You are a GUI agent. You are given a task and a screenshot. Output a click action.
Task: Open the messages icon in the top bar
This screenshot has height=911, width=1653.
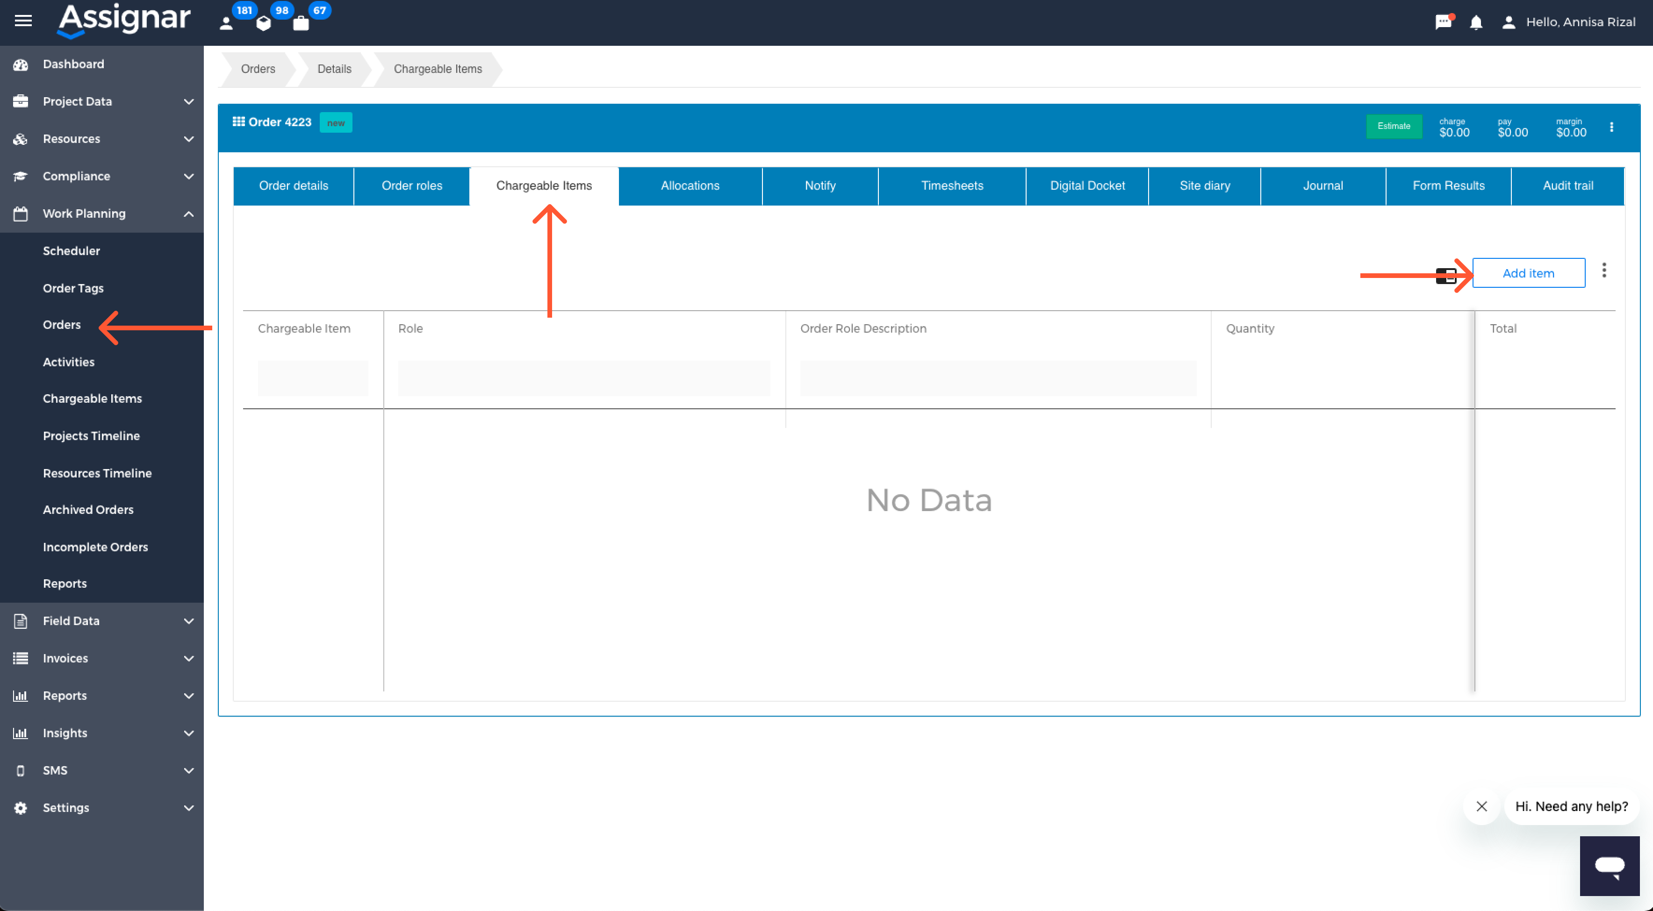point(1443,21)
